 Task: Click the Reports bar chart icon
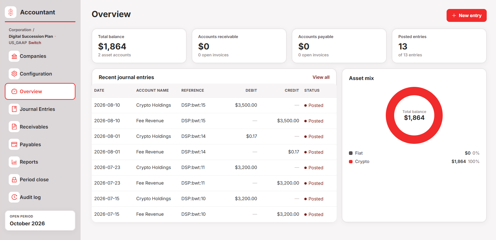click(x=14, y=162)
